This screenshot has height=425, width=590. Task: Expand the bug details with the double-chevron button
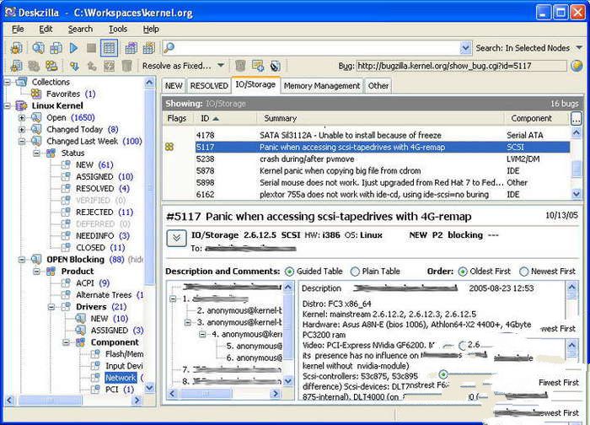[x=176, y=238]
